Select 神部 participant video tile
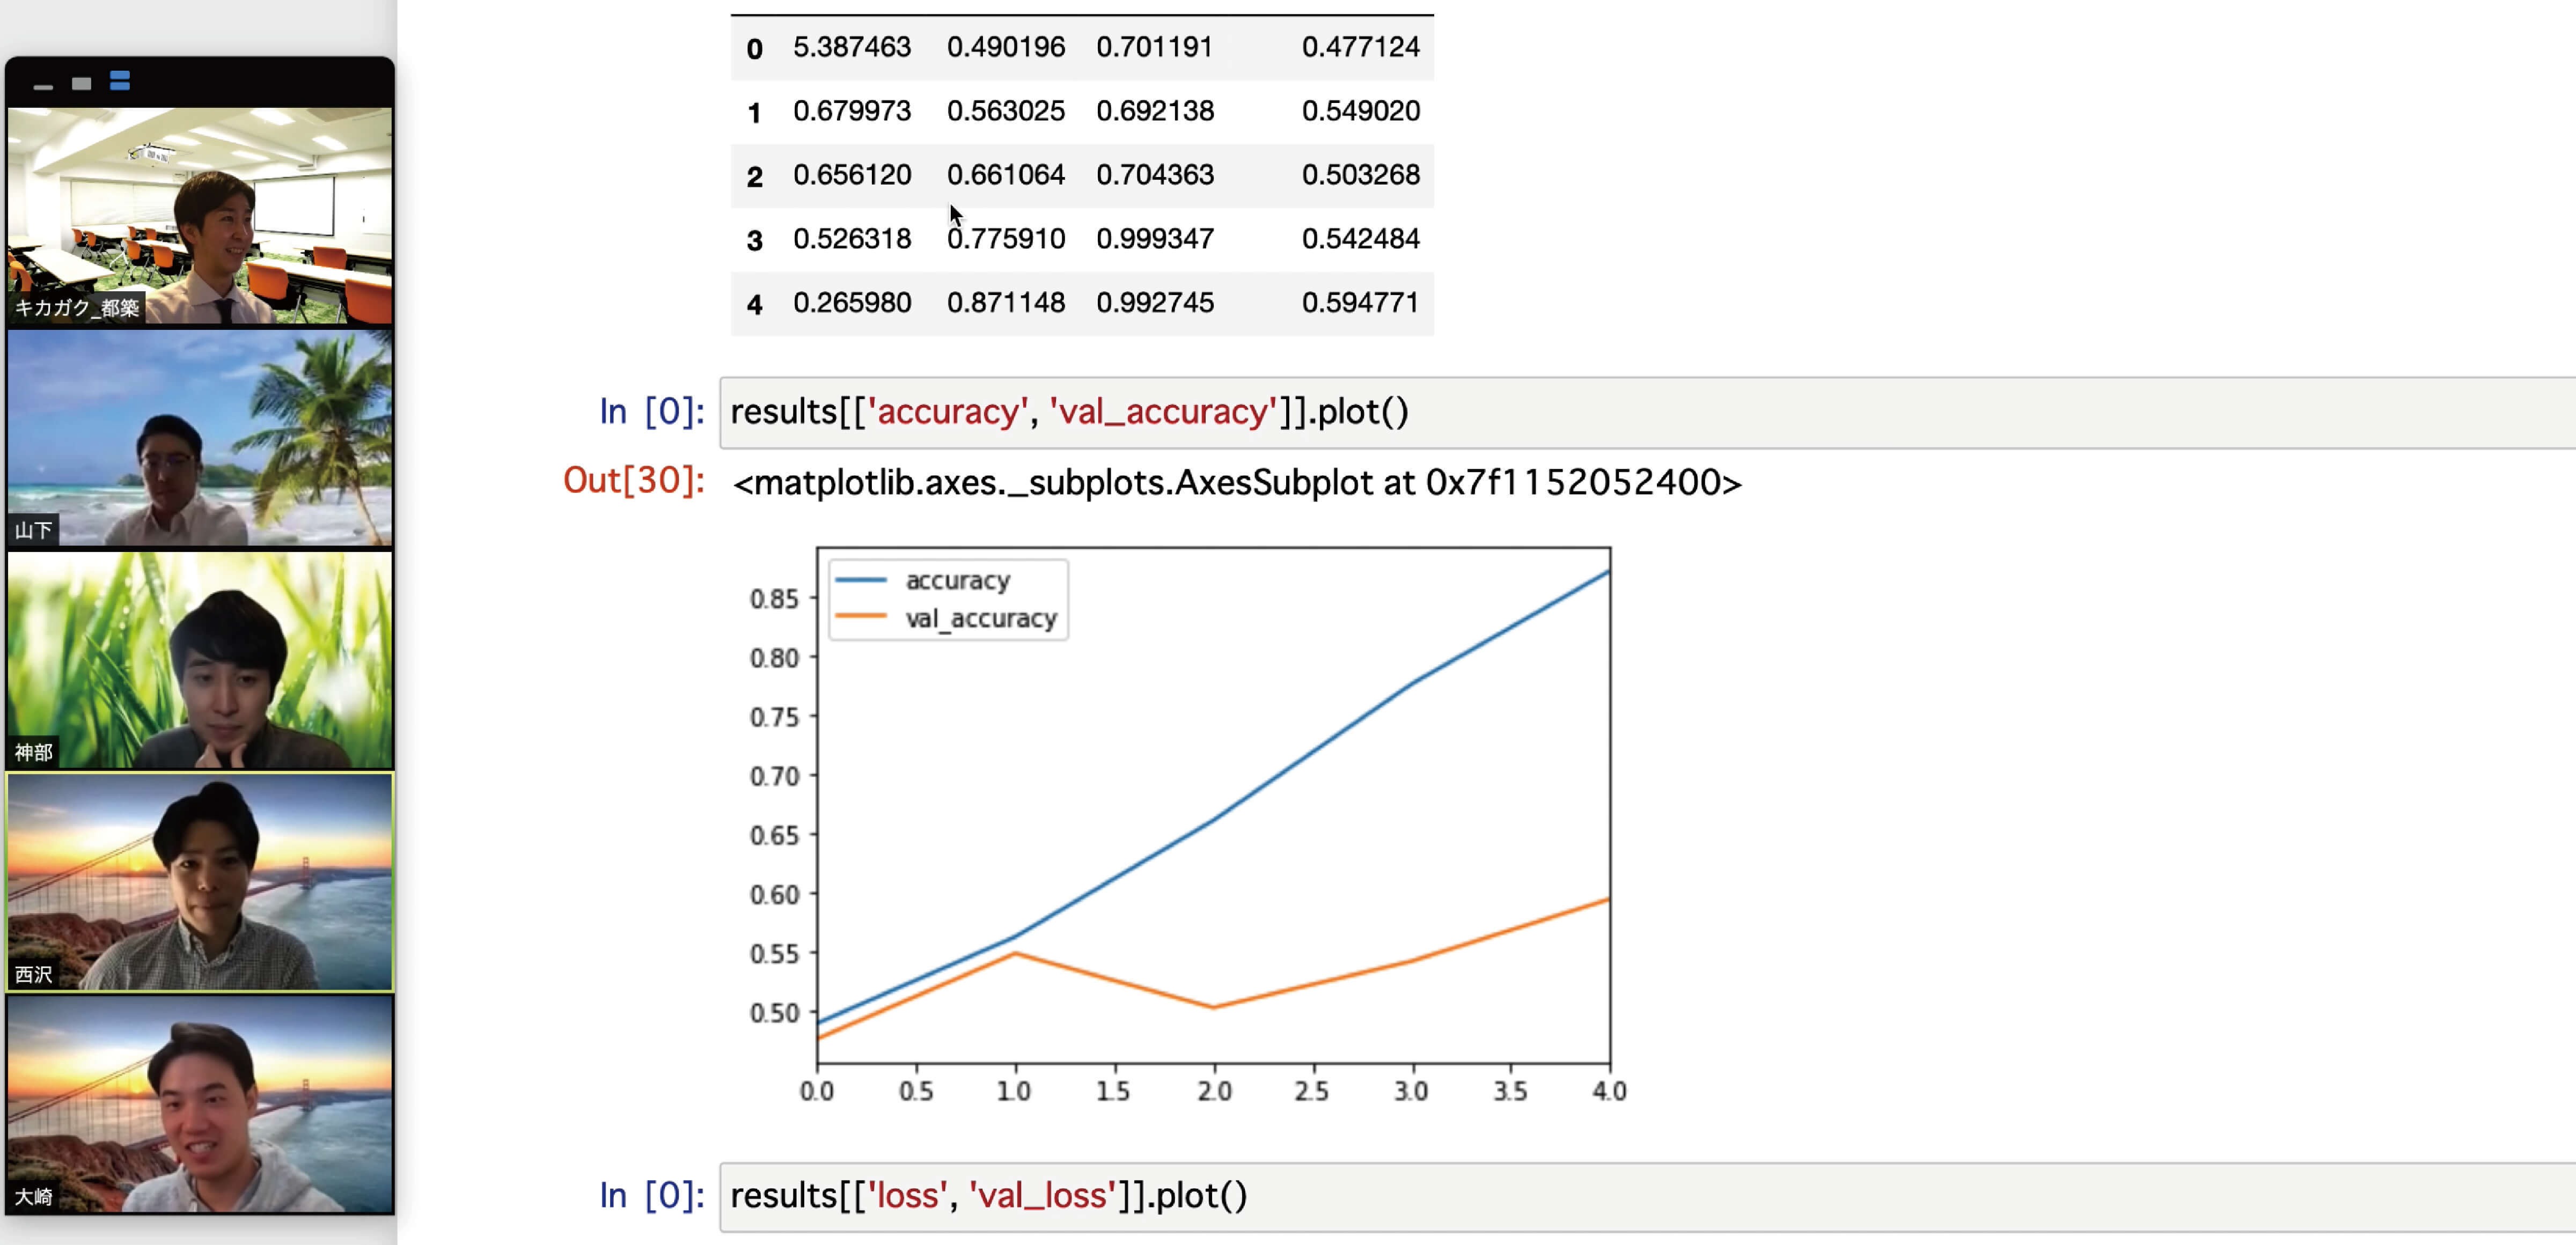 [x=200, y=659]
